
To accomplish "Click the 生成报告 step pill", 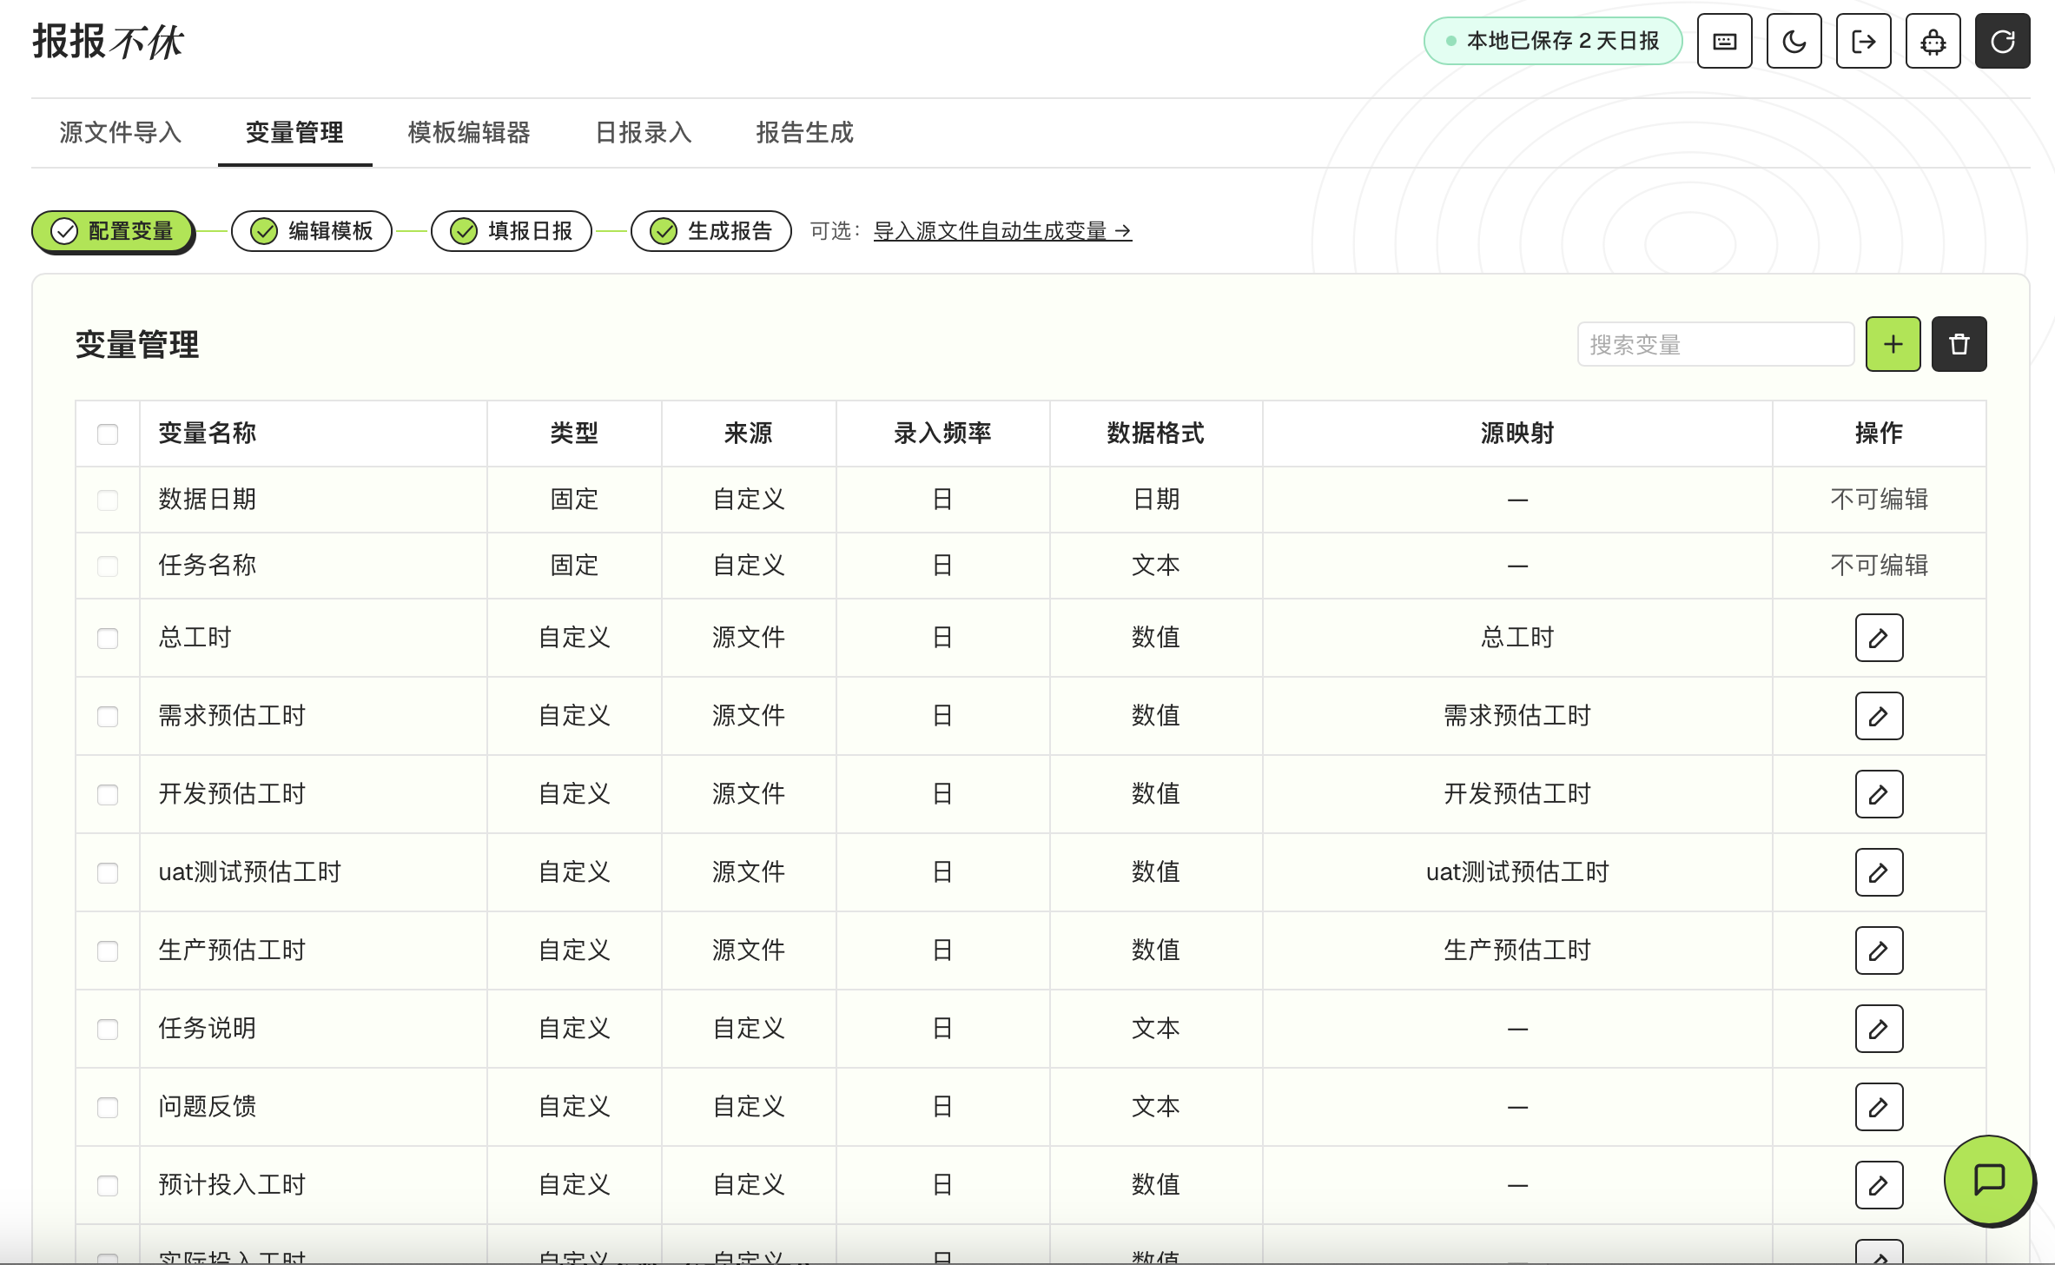I will (711, 231).
